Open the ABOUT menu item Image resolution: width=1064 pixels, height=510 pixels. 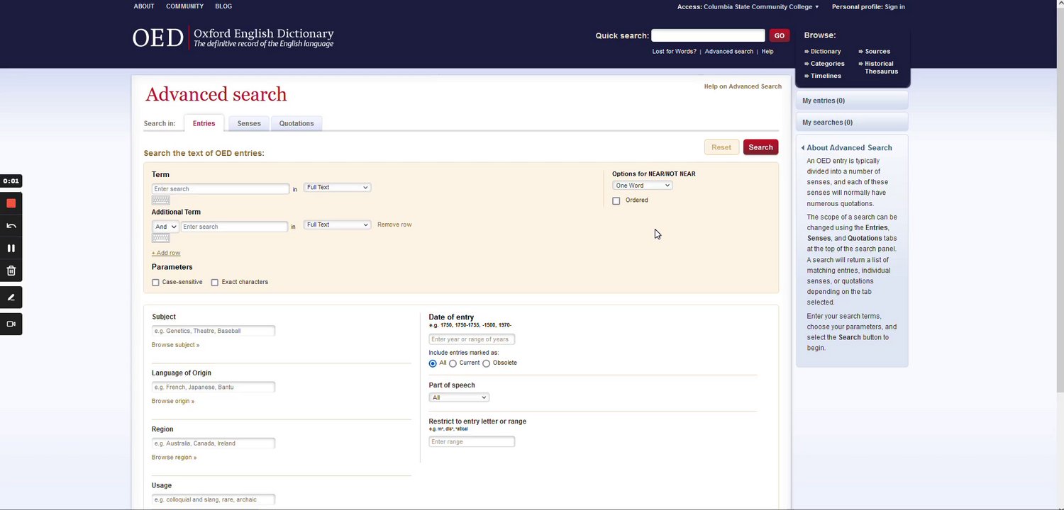pos(144,6)
